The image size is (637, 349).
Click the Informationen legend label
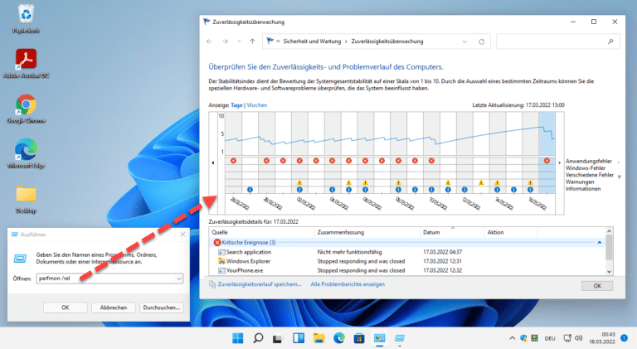point(582,189)
